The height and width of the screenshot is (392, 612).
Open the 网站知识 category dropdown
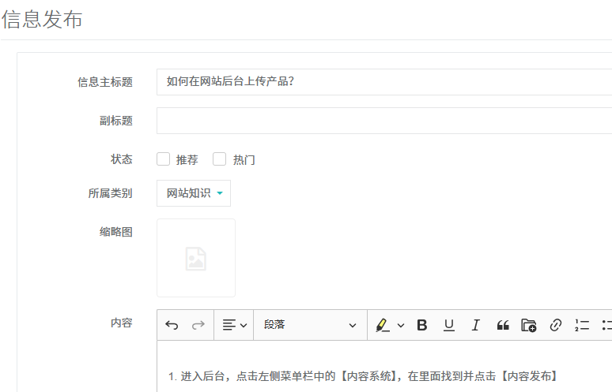coord(194,193)
